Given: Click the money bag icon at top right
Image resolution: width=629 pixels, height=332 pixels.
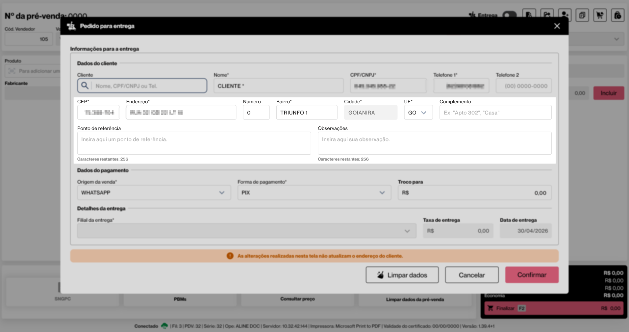Looking at the screenshot, I should coord(617,15).
